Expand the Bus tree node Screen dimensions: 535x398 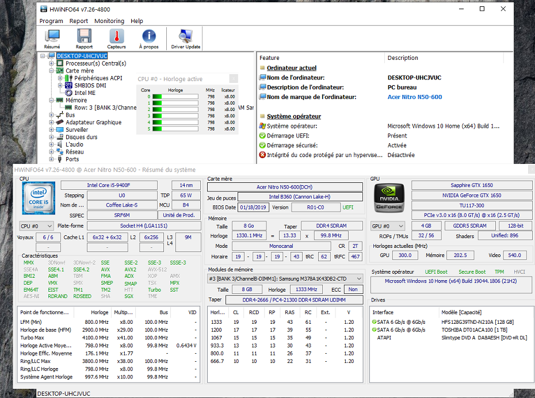51,115
